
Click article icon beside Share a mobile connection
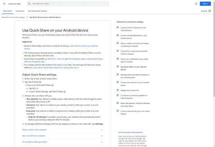pyautogui.click(x=118, y=43)
